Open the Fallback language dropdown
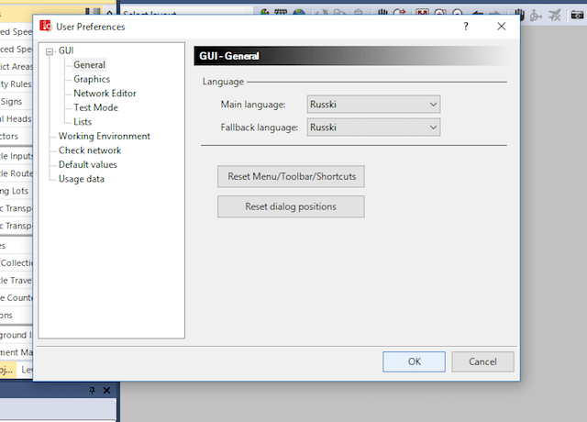587x422 pixels. pos(373,128)
